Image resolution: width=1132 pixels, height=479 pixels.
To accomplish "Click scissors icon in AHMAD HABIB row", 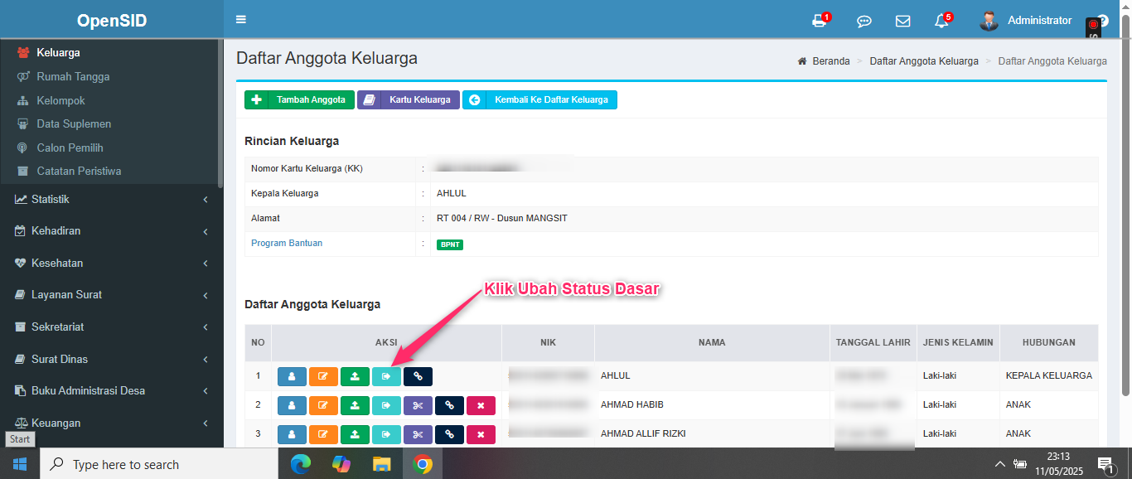I will 418,405.
